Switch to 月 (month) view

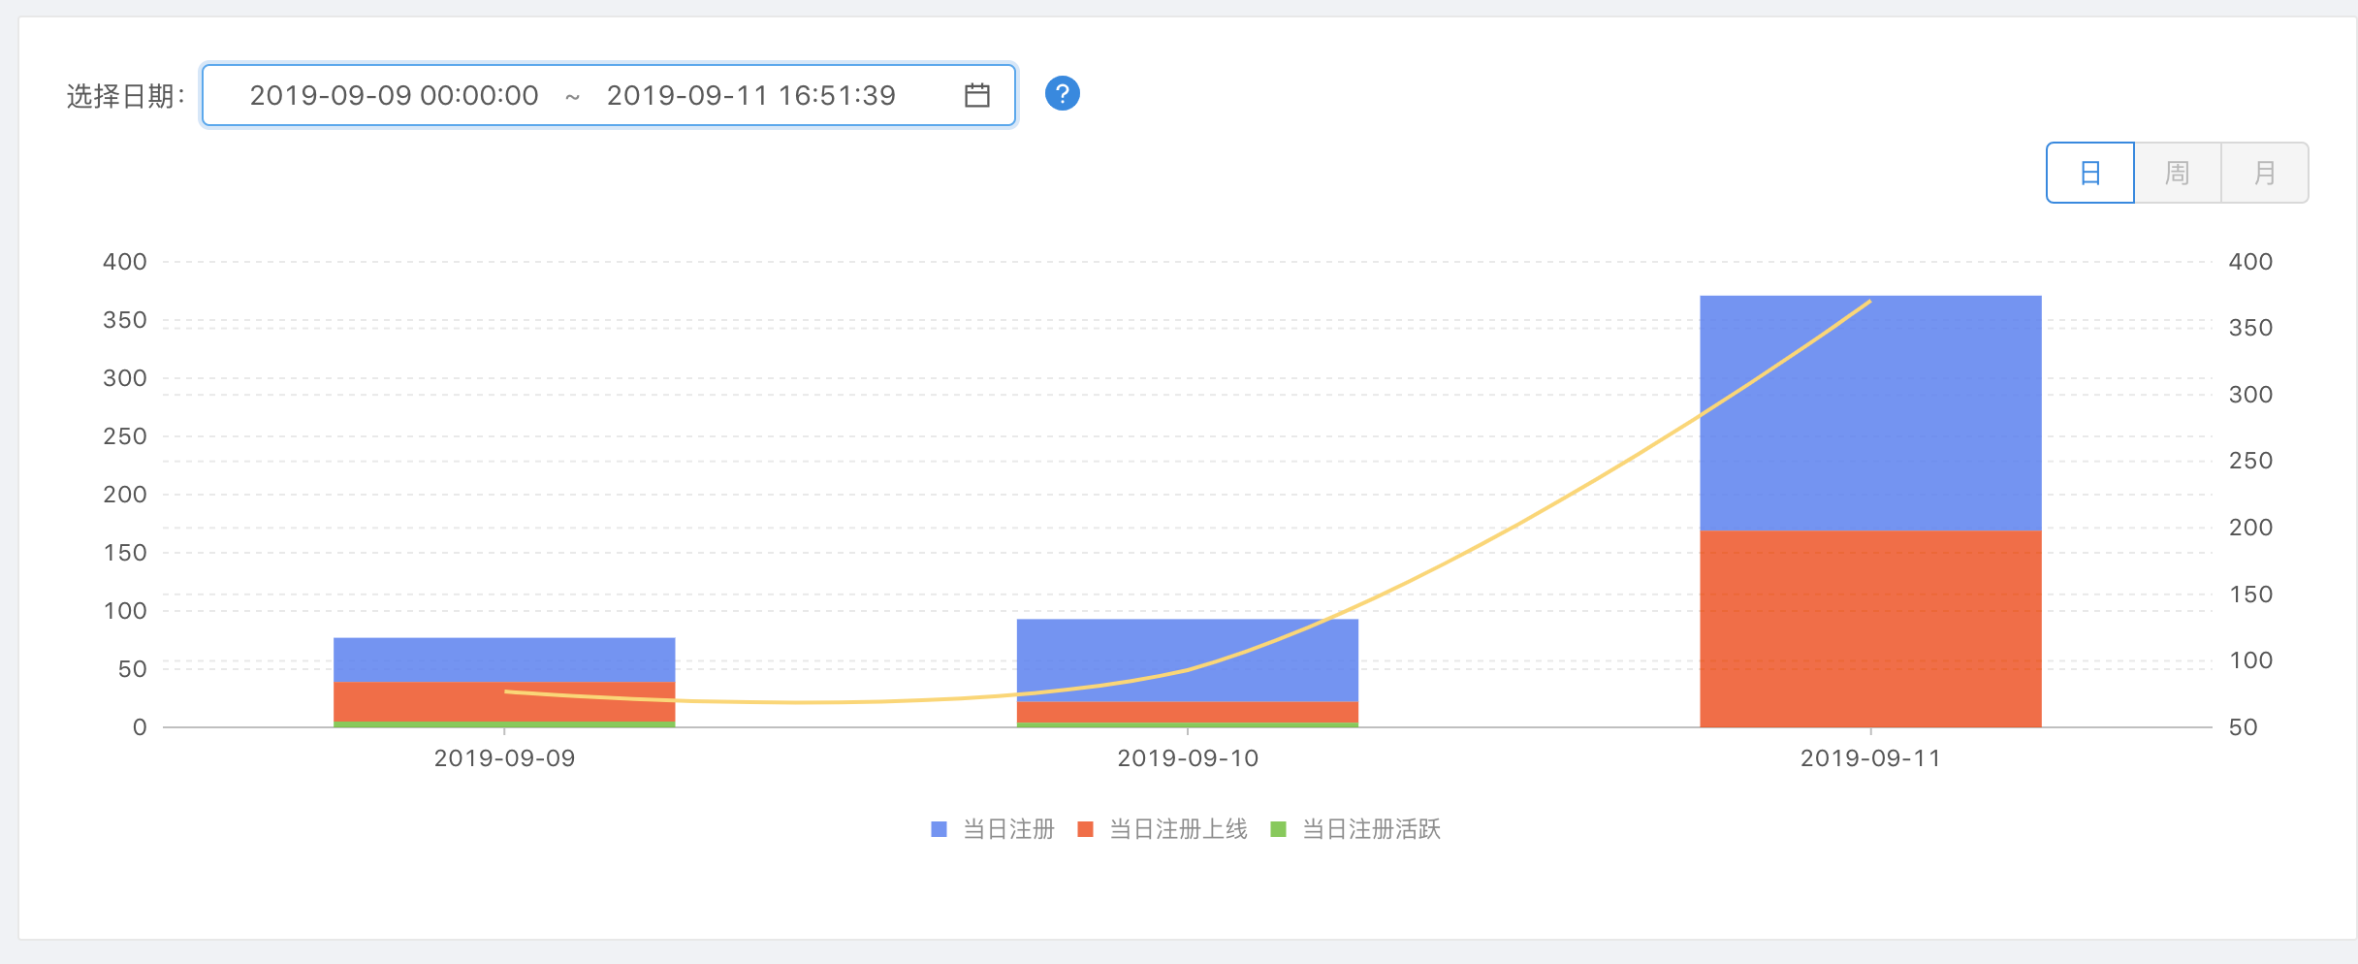click(x=2264, y=173)
